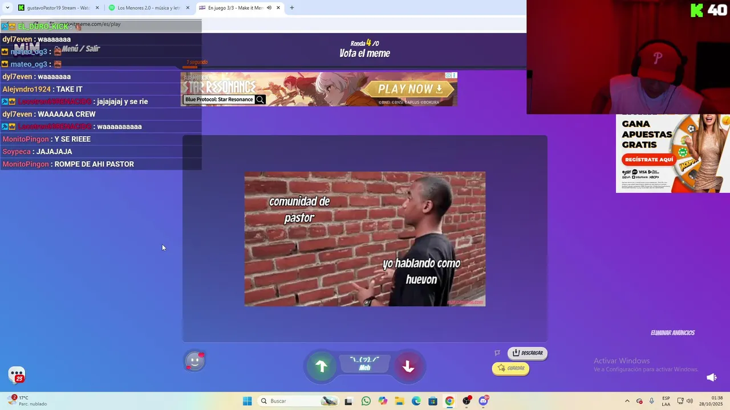Image resolution: width=730 pixels, height=410 pixels.
Task: Click the taskbar Buscar search box
Action: click(299, 401)
